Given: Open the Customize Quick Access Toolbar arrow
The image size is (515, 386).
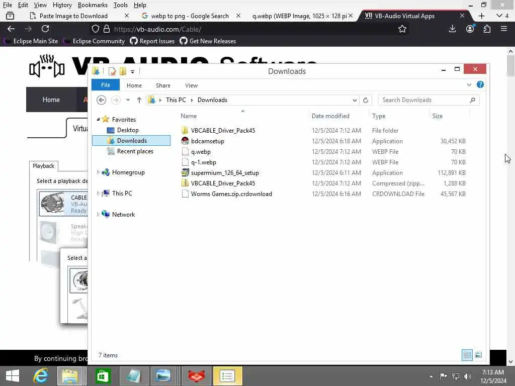Looking at the screenshot, I should tap(132, 71).
